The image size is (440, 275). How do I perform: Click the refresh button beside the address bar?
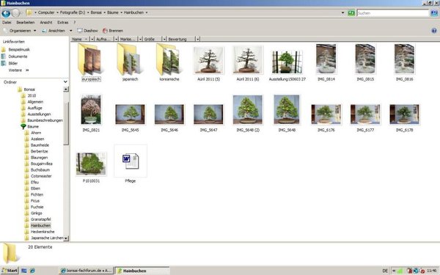pyautogui.click(x=351, y=13)
